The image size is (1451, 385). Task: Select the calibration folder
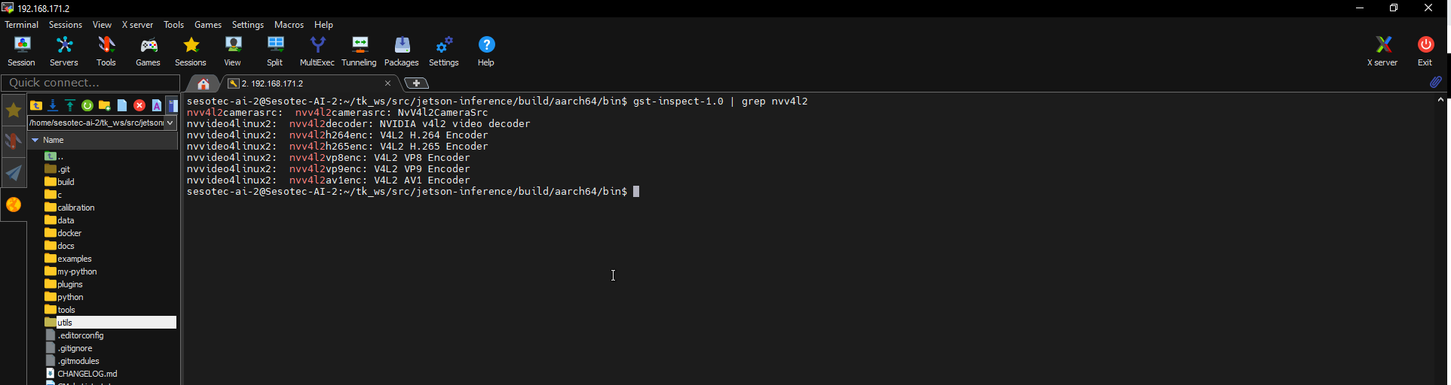pos(76,208)
